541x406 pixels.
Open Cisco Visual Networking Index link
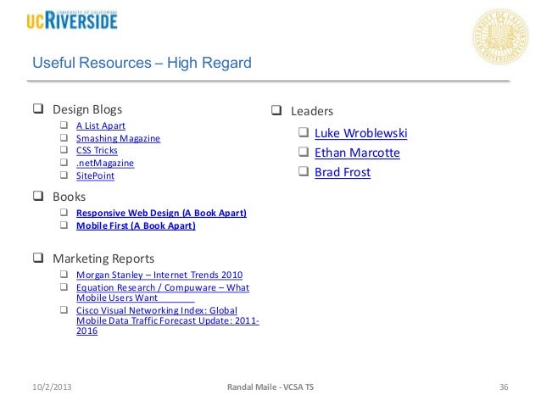click(168, 320)
